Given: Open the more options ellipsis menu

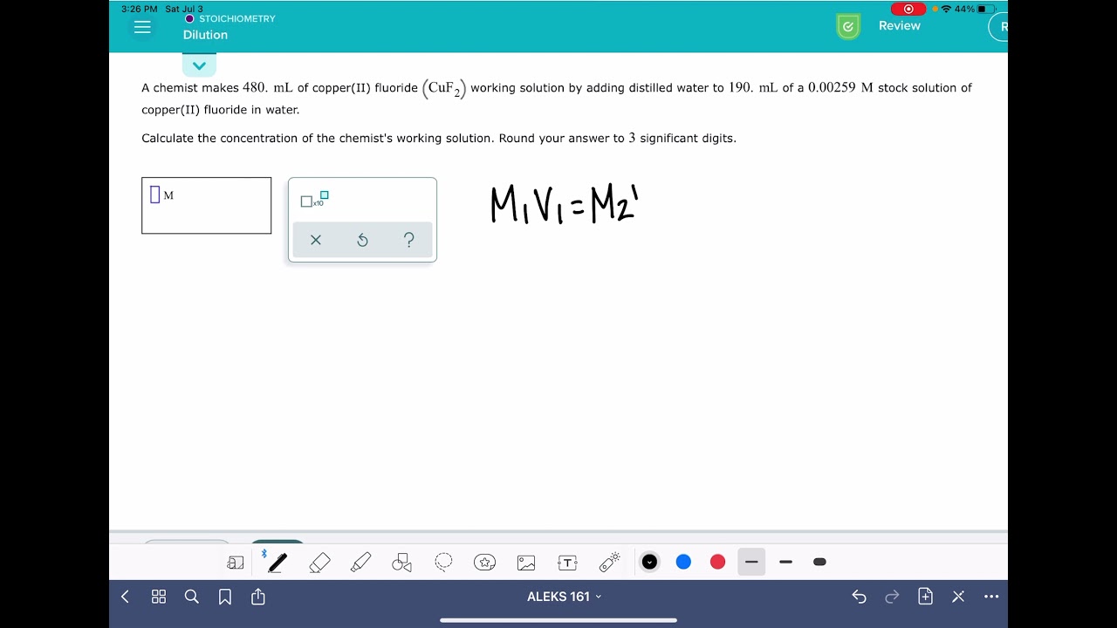Looking at the screenshot, I should point(991,597).
